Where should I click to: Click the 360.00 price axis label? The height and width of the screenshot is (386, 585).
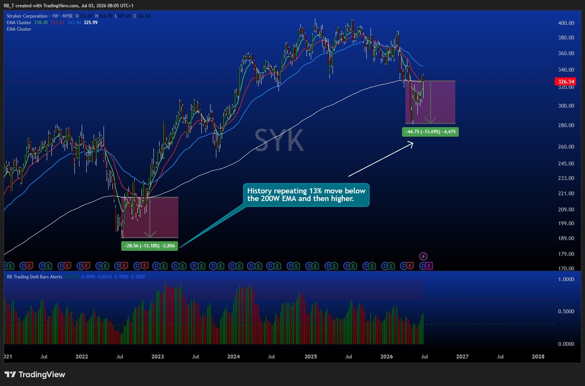click(566, 53)
